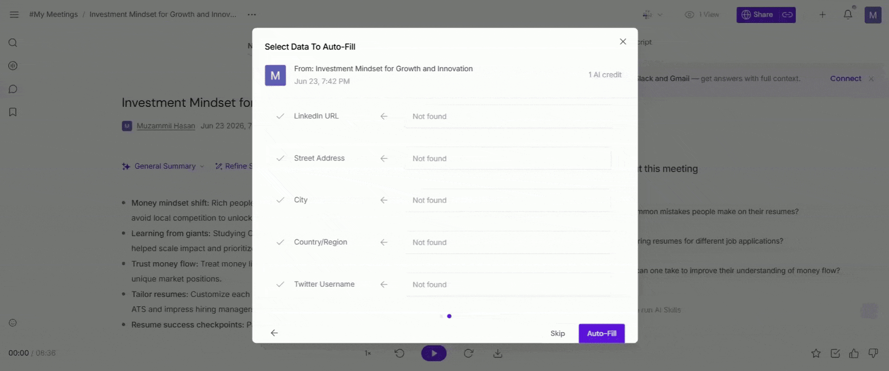
Task: Copy link via chain icon
Action: coord(787,15)
